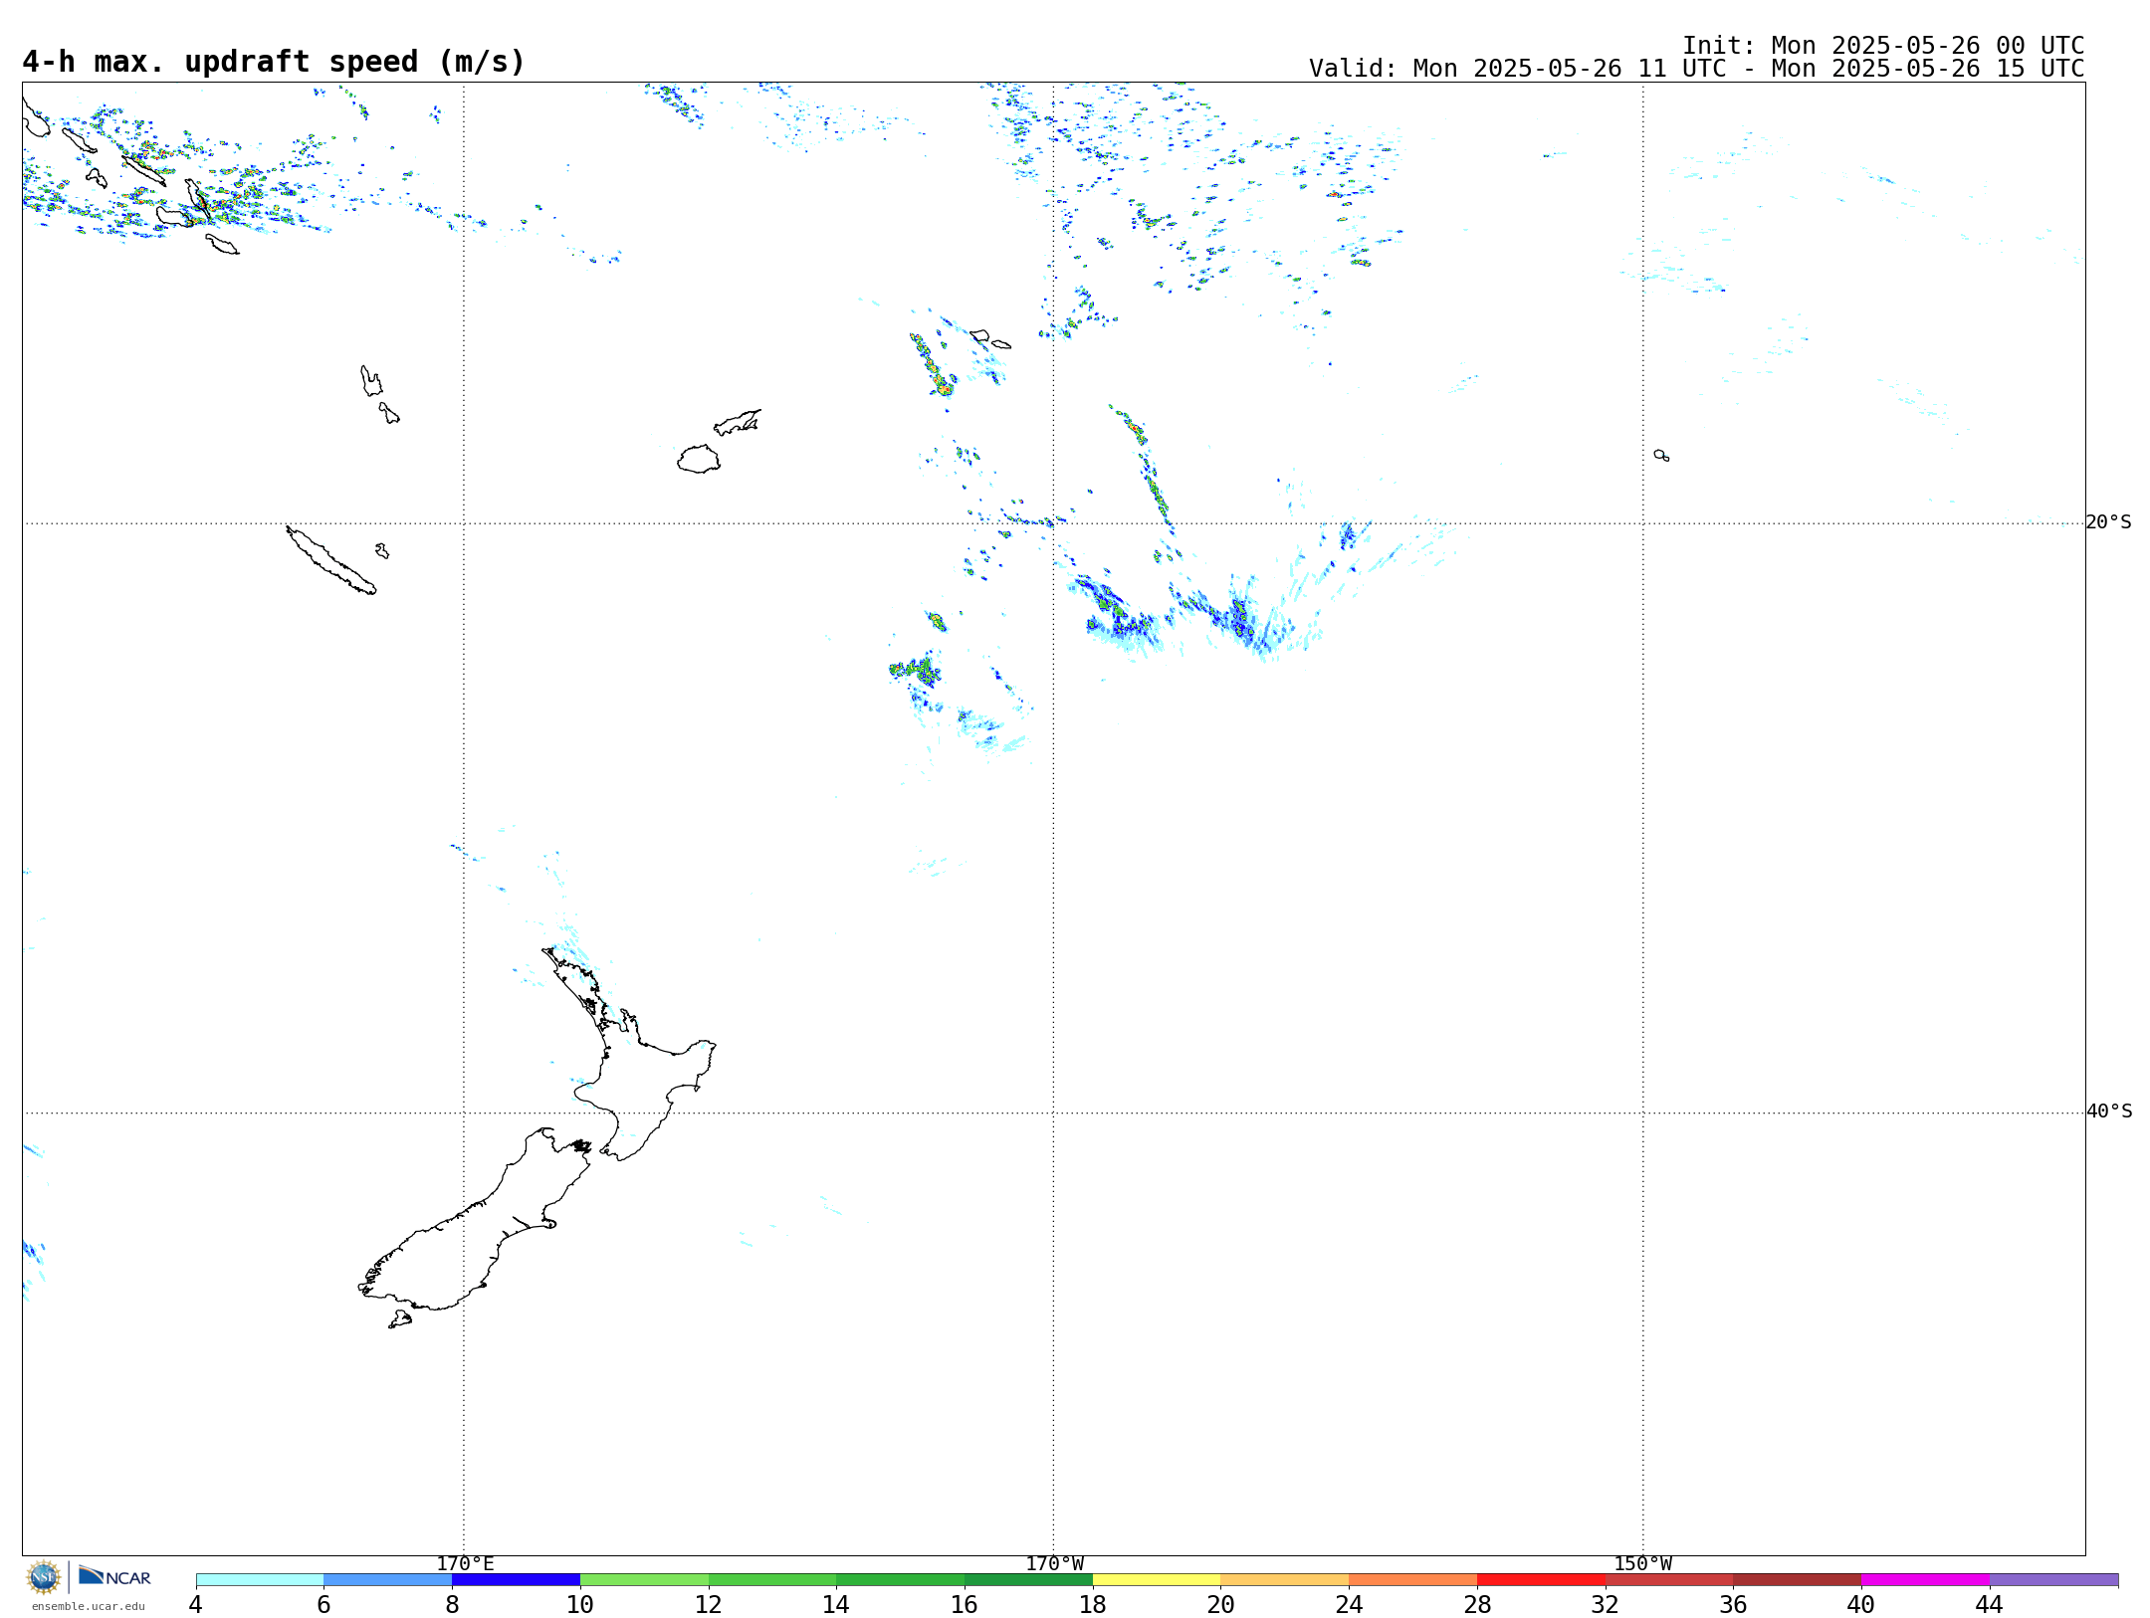This screenshot has width=2150, height=1618.
Task: Click the 150°W longitude label
Action: [x=1643, y=1564]
